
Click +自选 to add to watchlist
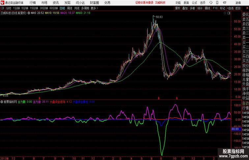pos(230,8)
